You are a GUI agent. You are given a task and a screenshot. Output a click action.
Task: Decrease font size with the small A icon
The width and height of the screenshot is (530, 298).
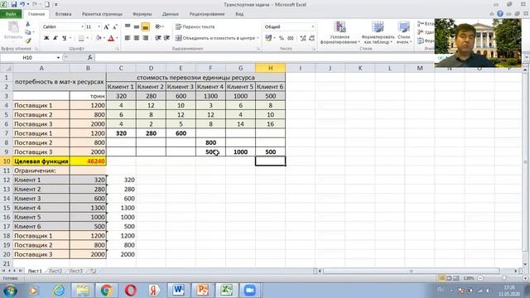pyautogui.click(x=114, y=26)
